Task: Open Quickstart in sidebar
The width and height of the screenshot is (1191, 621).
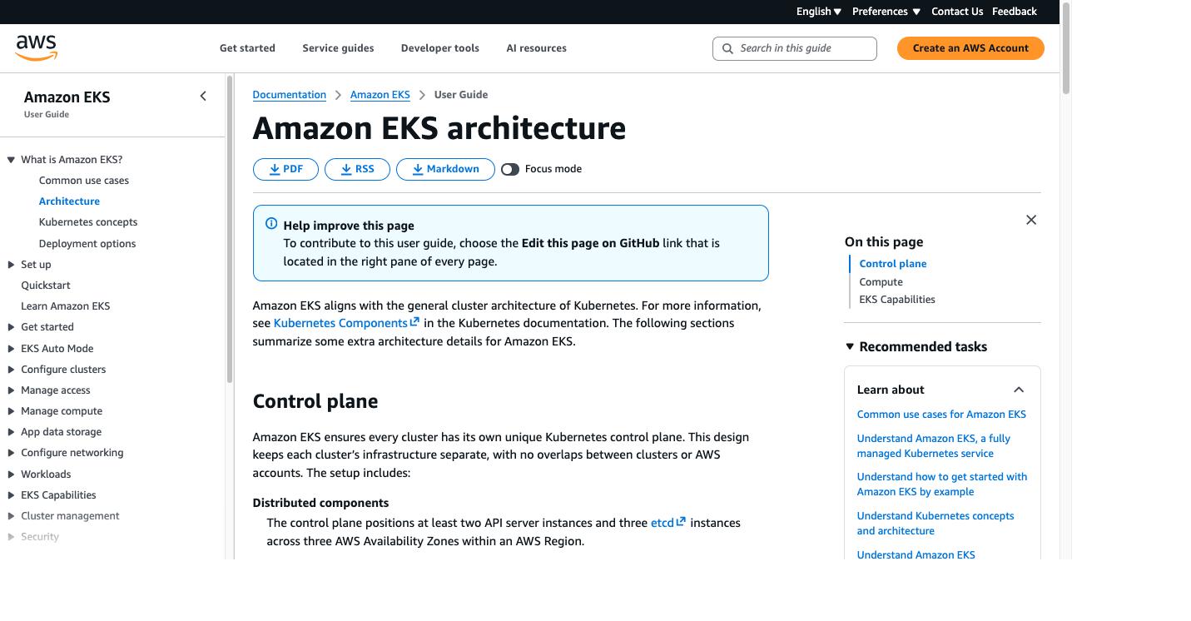Action: (x=46, y=286)
